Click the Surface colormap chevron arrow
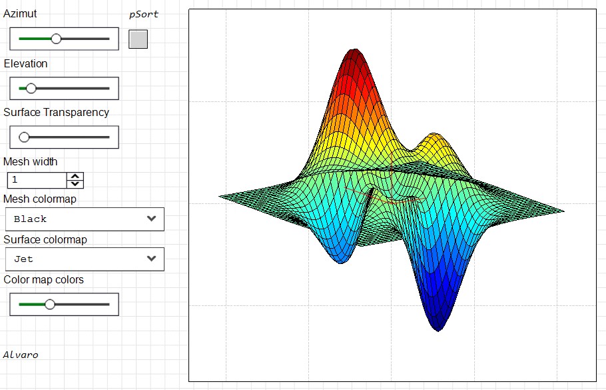606x390 pixels. click(x=151, y=259)
